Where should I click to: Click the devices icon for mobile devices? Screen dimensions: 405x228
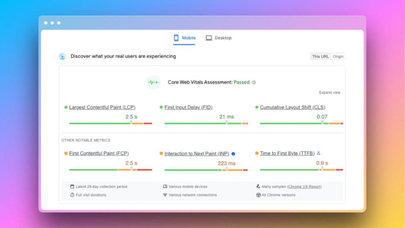[x=165, y=186]
